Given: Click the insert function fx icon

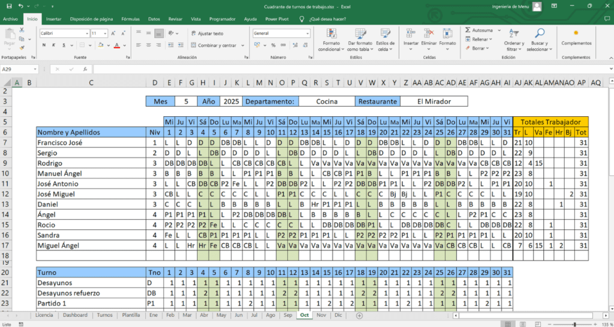Looking at the screenshot, I should [86, 69].
